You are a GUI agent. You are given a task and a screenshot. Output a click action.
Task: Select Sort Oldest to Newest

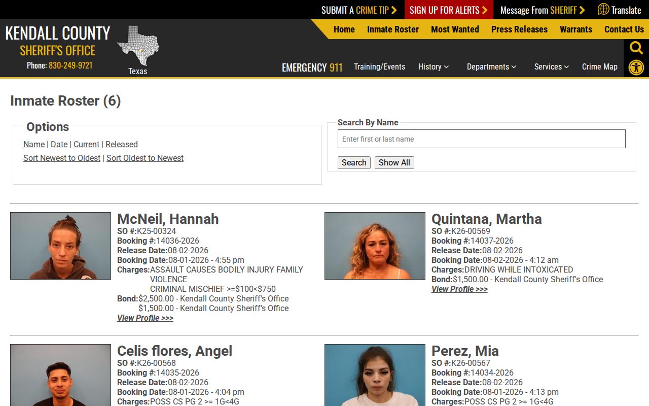(145, 158)
